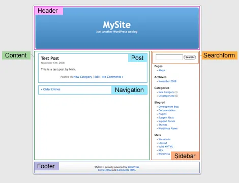This screenshot has height=183, width=239.
Task: Click the Search button in sidebar
Action: pos(190,57)
